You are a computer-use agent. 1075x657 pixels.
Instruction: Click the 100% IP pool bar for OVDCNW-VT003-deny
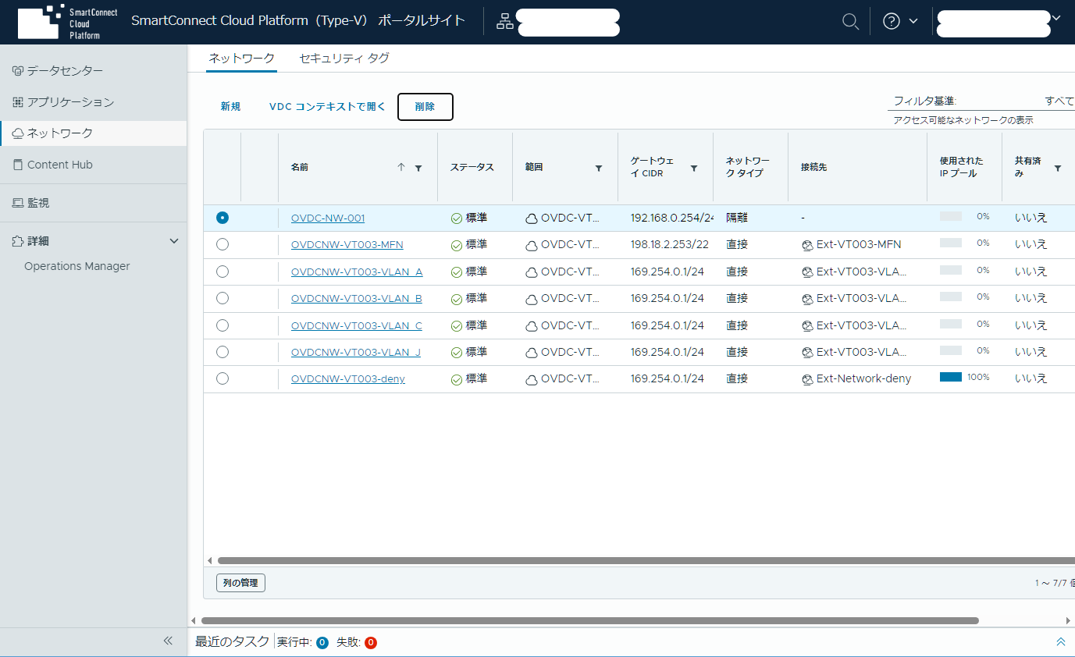tap(951, 377)
